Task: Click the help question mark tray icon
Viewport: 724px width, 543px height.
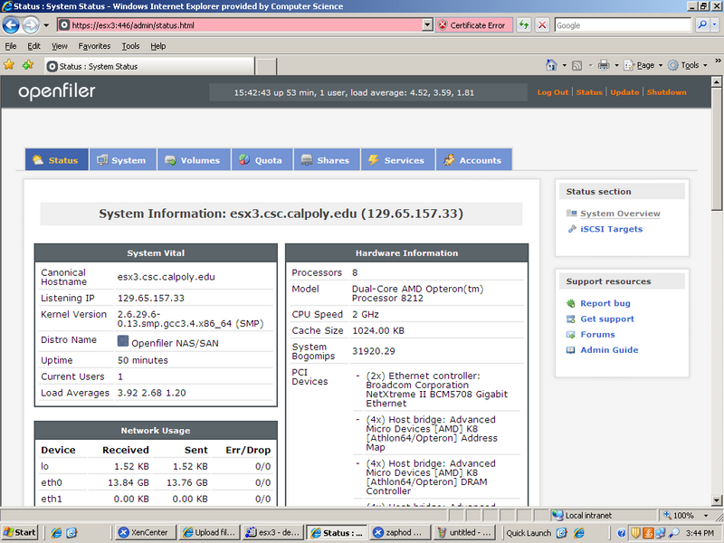Action: 622,533
